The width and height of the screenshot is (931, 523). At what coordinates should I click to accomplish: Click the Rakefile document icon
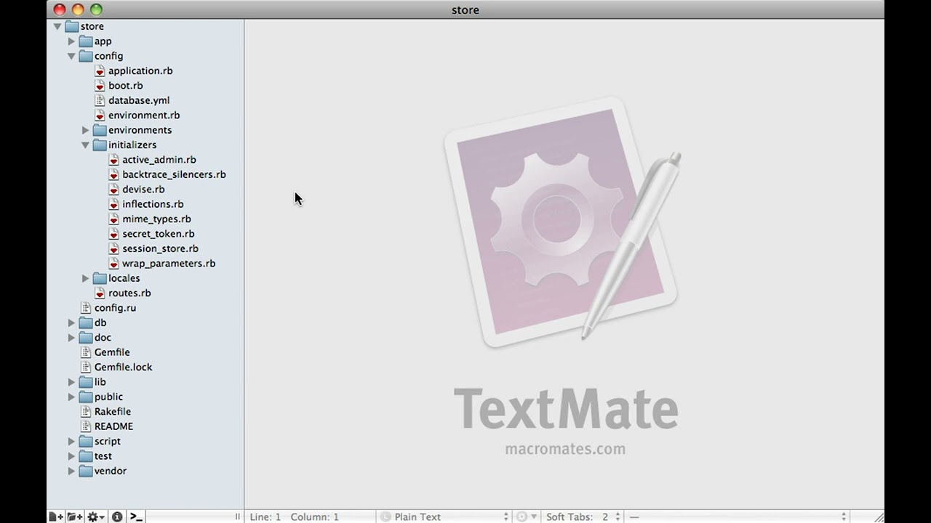[x=86, y=411]
